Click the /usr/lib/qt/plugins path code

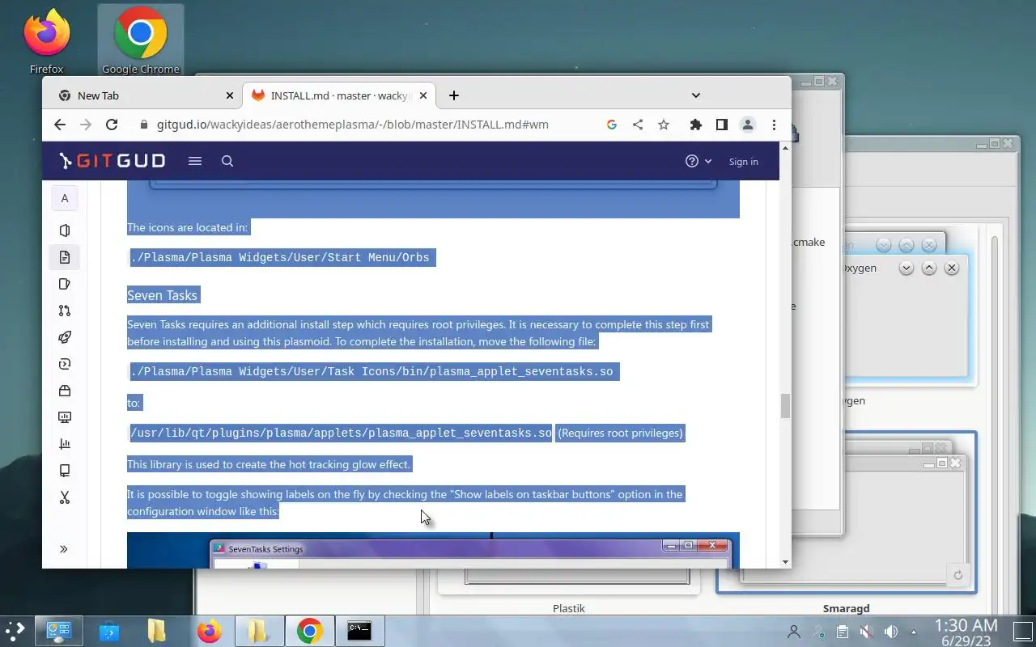[341, 433]
